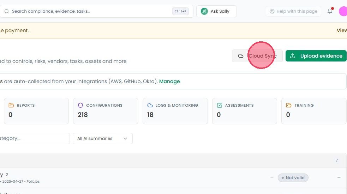Screen dimensions: 347x194
Task: Click the Logs & Monitoring cloud icon
Action: pyautogui.click(x=150, y=105)
